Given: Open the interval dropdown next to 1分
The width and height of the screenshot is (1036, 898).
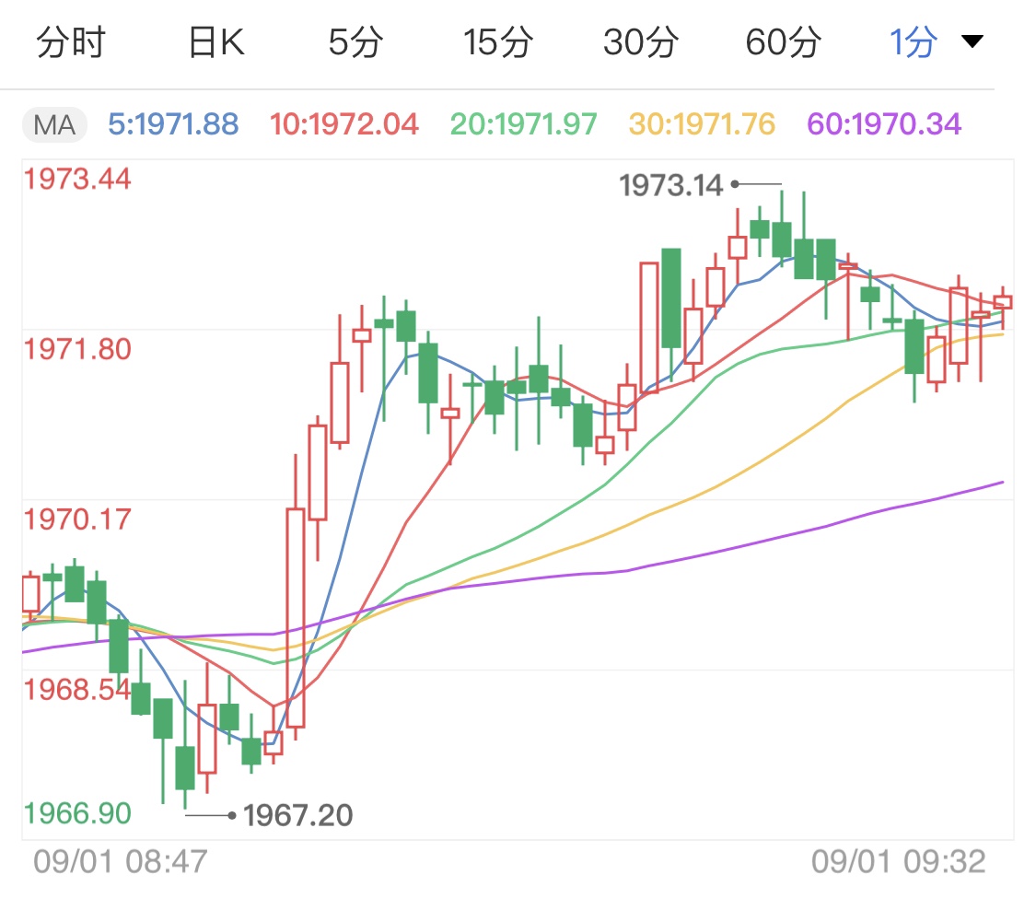Looking at the screenshot, I should click(972, 40).
